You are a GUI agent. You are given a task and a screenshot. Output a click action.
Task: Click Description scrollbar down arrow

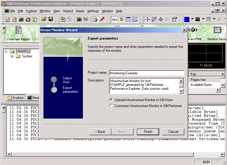coord(181,91)
